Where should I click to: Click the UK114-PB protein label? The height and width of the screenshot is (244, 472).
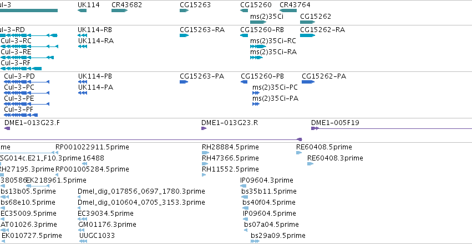point(95,76)
